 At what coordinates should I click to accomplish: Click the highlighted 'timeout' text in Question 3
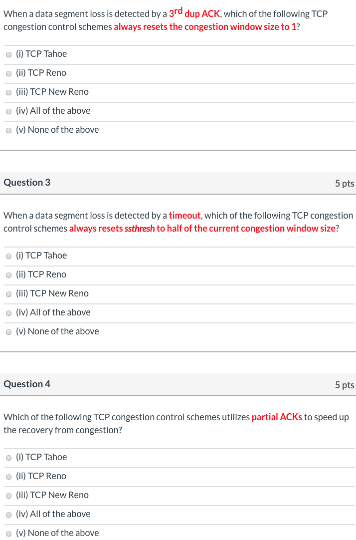[x=185, y=215]
